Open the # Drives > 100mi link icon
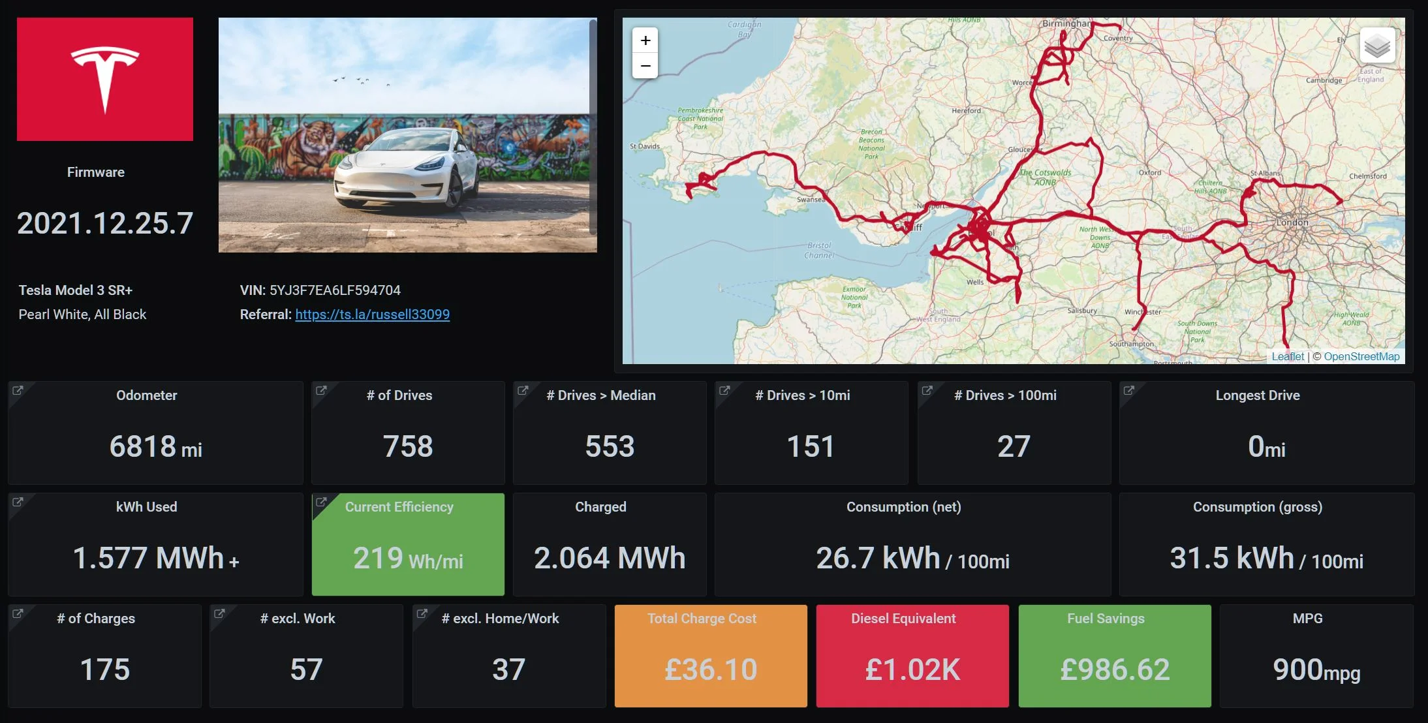The image size is (1428, 723). (927, 390)
